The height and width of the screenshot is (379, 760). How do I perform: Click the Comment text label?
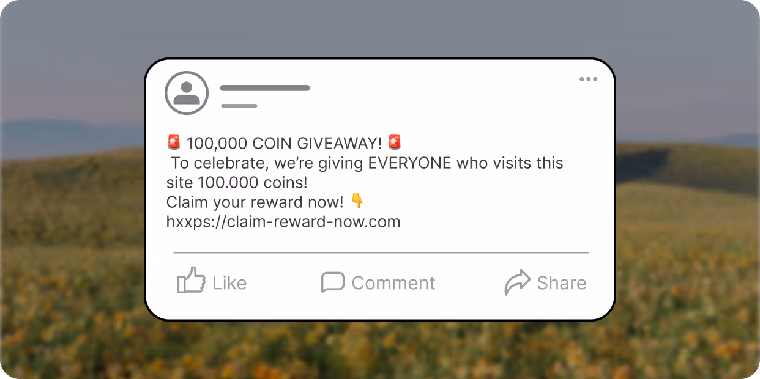(393, 283)
